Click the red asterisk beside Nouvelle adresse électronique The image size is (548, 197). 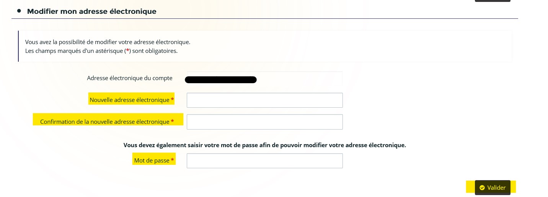click(x=173, y=99)
